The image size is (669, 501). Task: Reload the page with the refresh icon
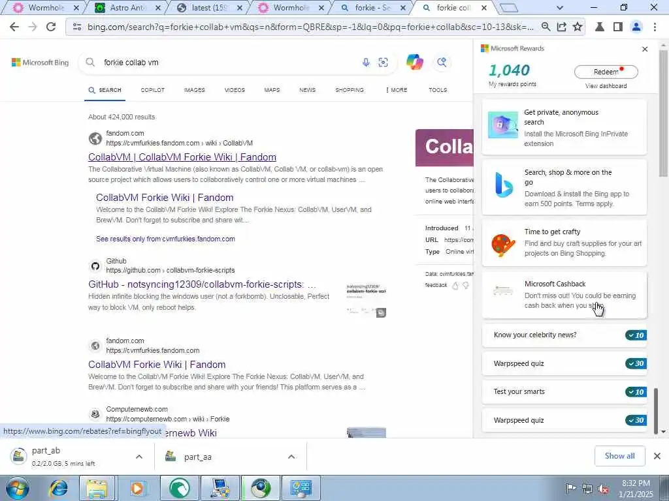(x=51, y=27)
